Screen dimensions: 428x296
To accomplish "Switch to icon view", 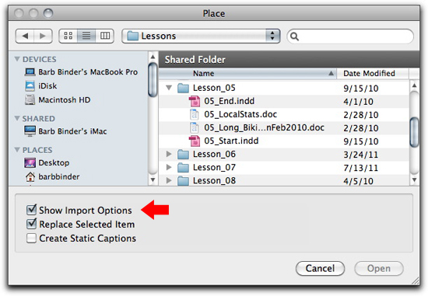I will click(68, 37).
